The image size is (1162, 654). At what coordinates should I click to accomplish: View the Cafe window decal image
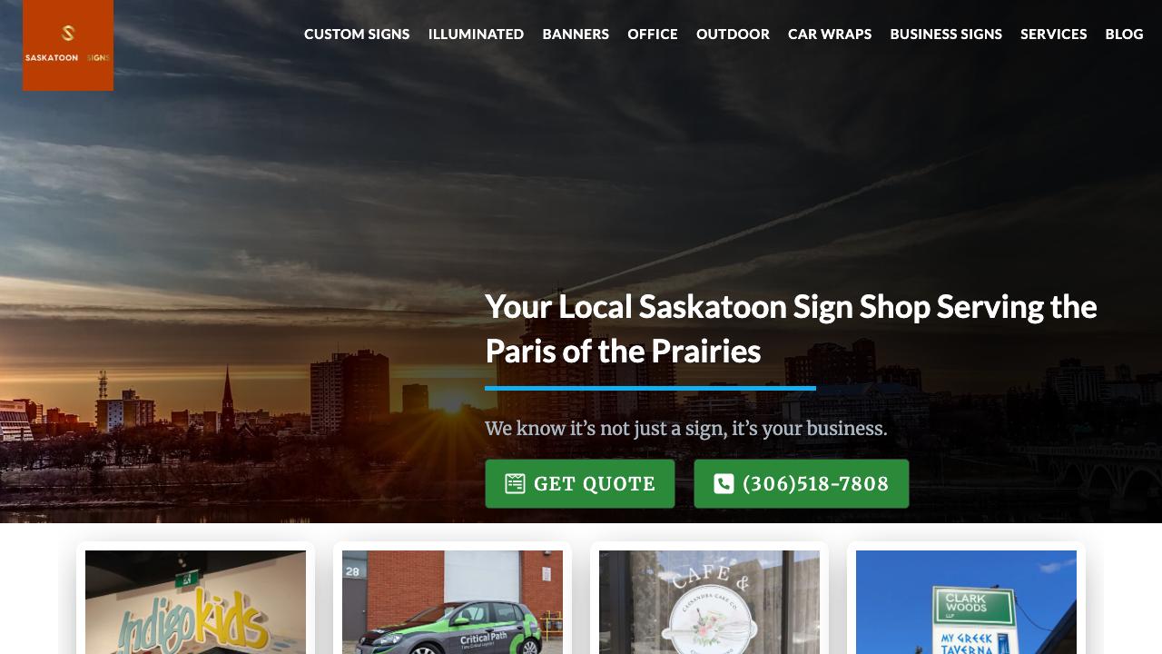pyautogui.click(x=709, y=602)
